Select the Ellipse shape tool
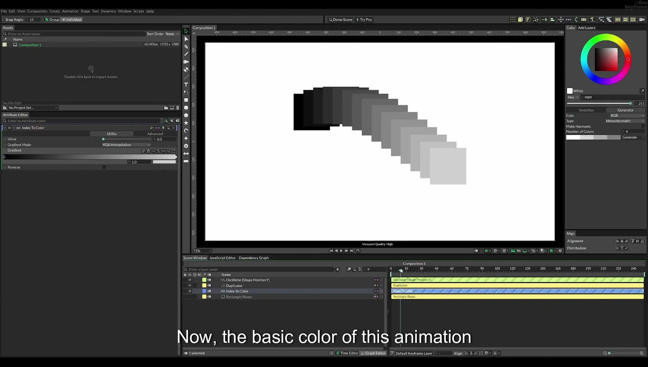 click(x=186, y=108)
